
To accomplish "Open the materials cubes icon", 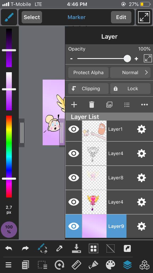I will (x=144, y=265).
